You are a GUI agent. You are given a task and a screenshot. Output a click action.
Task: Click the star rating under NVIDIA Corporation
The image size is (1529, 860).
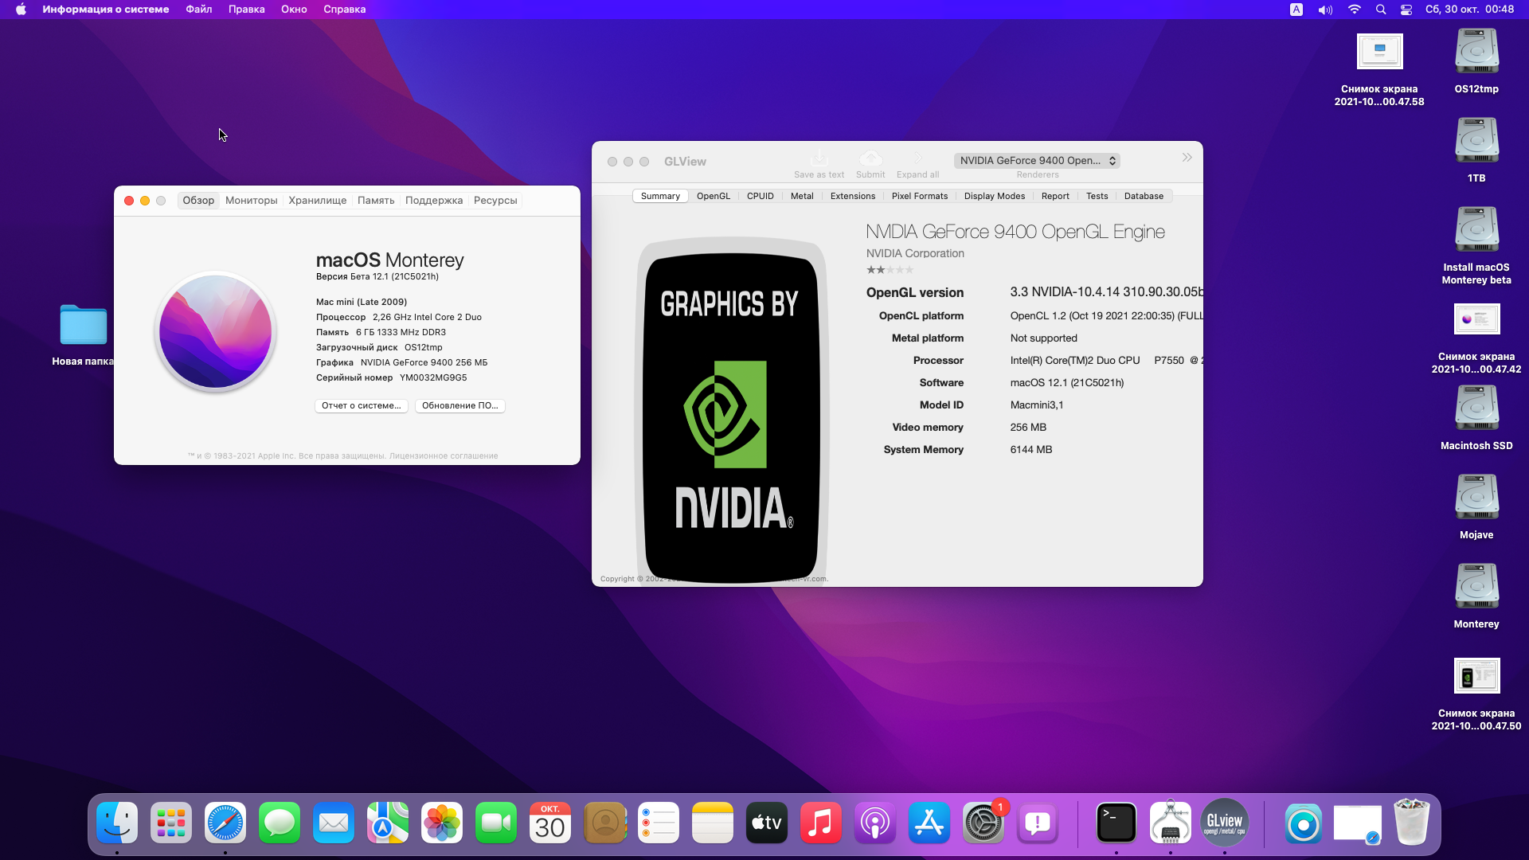[890, 270]
